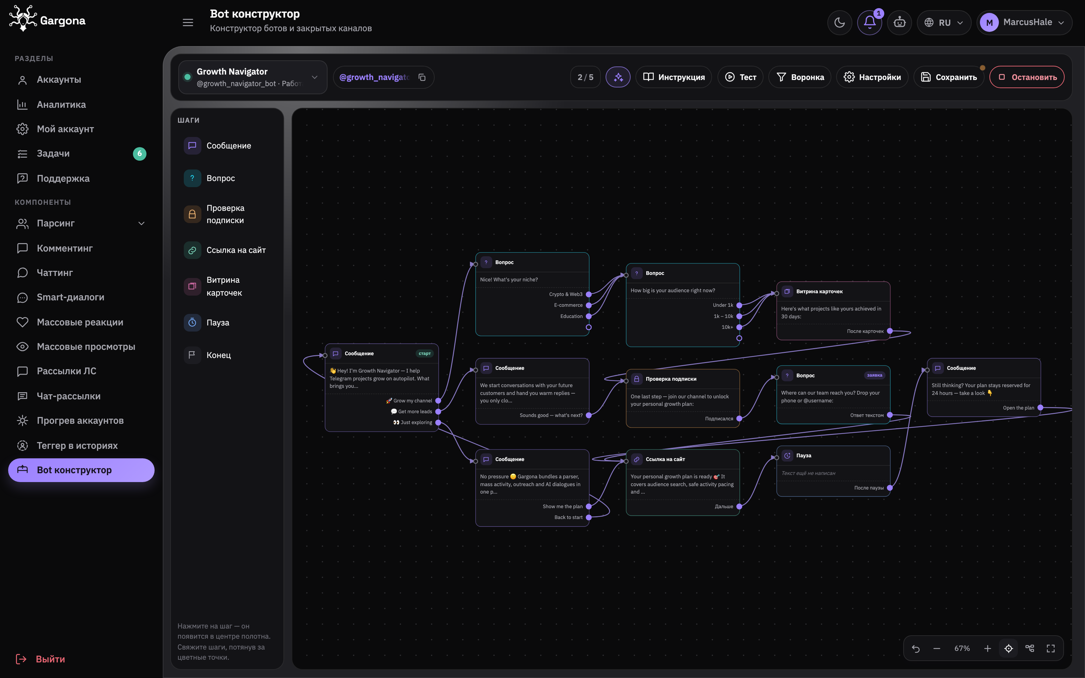The image size is (1085, 678).
Task: Open Поддержка section
Action: tap(81, 178)
